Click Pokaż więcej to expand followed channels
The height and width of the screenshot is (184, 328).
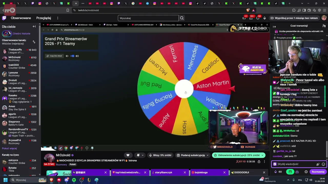coord(9,148)
